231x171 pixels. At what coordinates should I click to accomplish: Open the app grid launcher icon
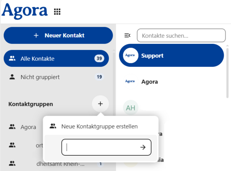pyautogui.click(x=57, y=12)
